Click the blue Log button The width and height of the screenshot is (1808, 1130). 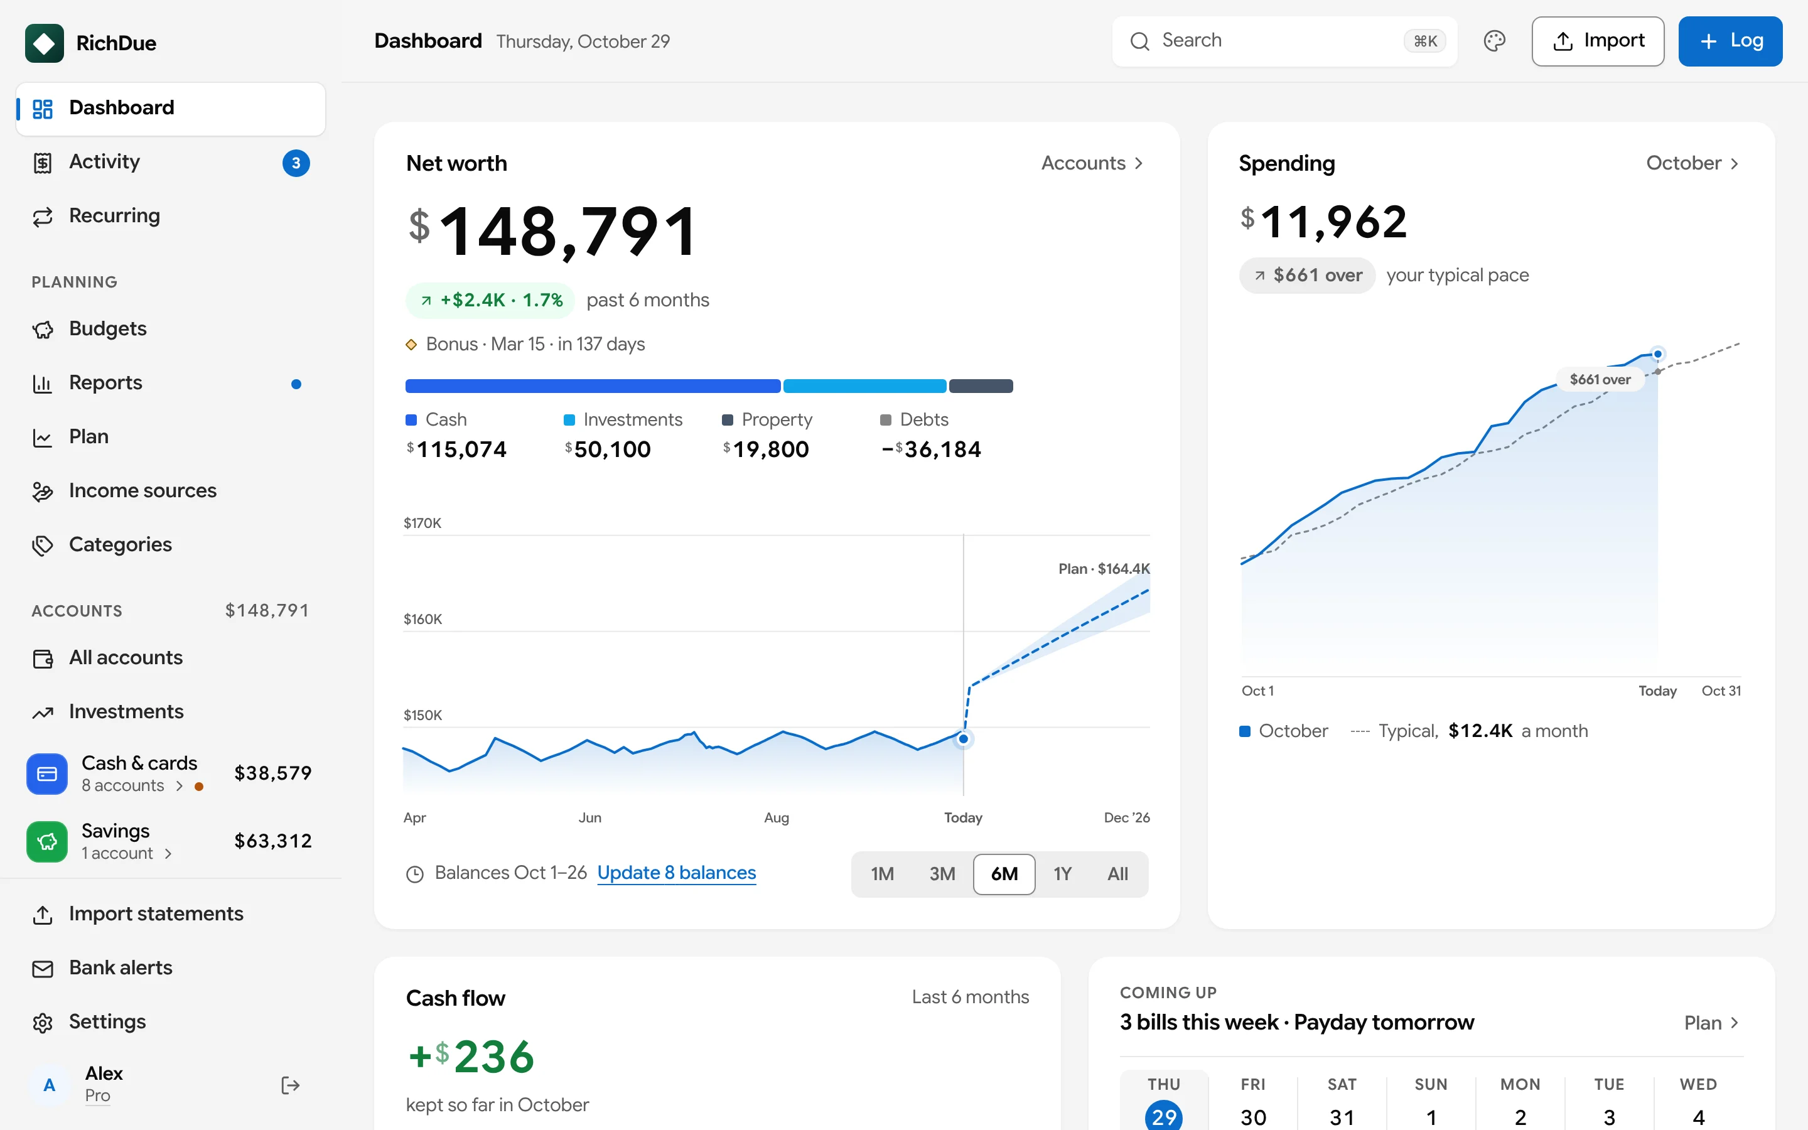coord(1730,41)
